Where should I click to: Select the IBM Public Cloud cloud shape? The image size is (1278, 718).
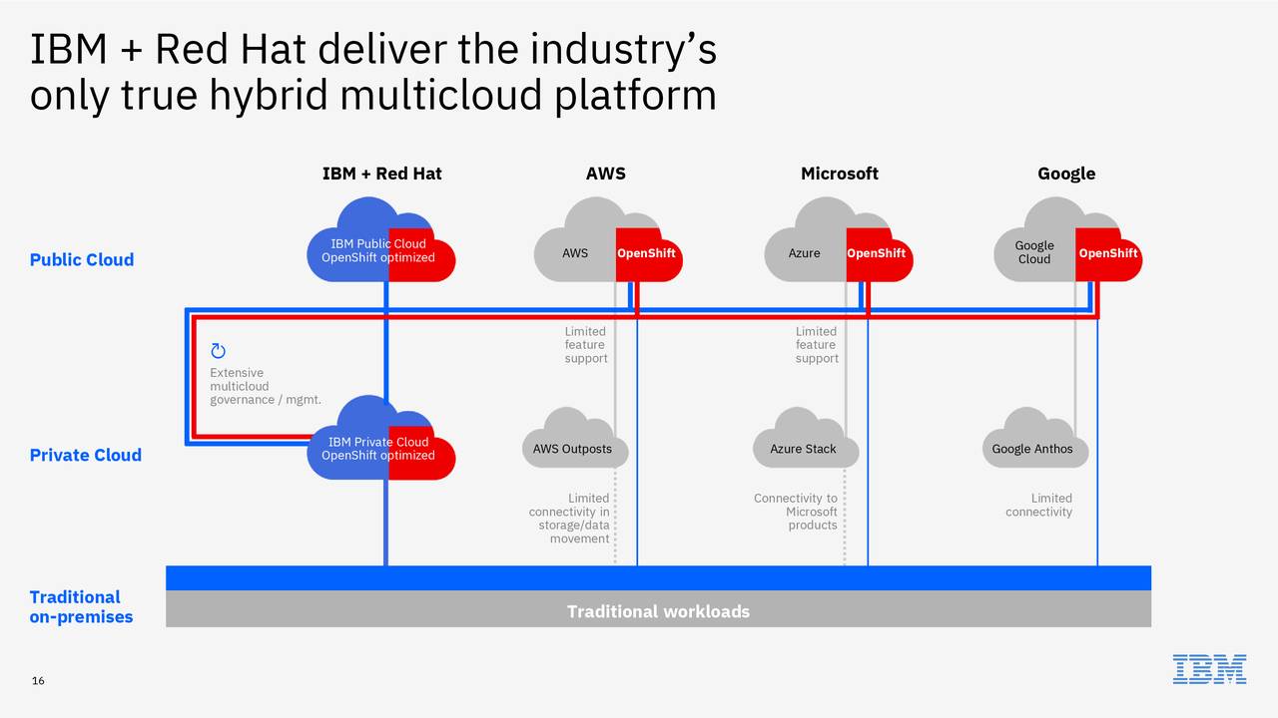pos(381,239)
